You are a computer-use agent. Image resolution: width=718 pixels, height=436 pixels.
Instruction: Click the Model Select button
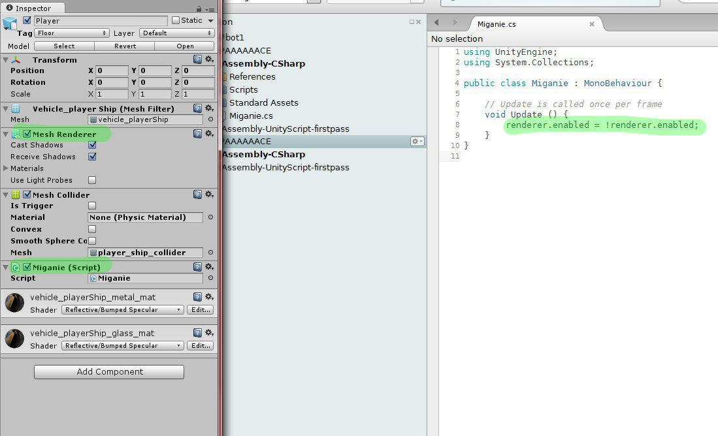pyautogui.click(x=64, y=46)
